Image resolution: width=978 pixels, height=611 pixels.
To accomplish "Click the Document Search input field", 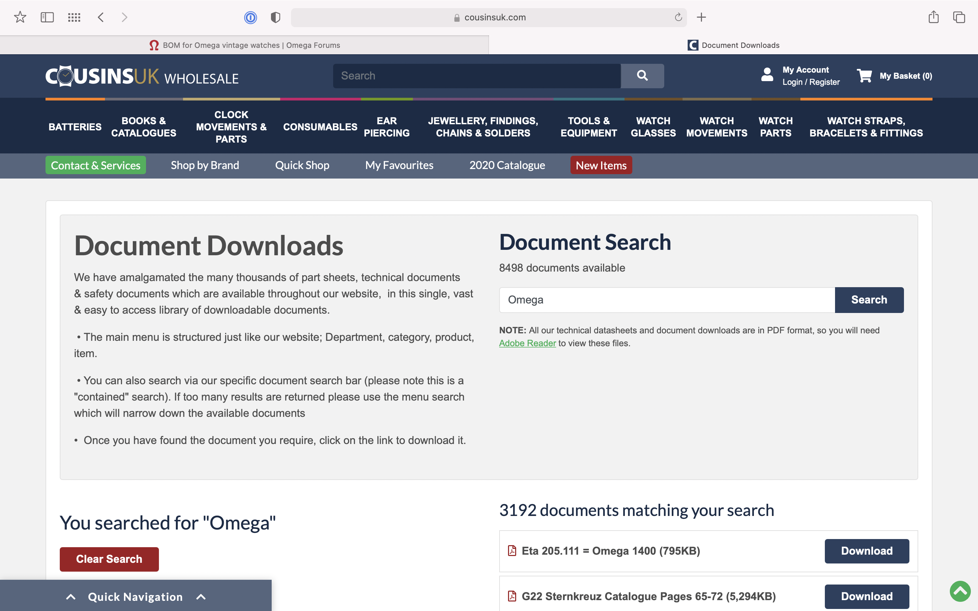I will coord(667,300).
